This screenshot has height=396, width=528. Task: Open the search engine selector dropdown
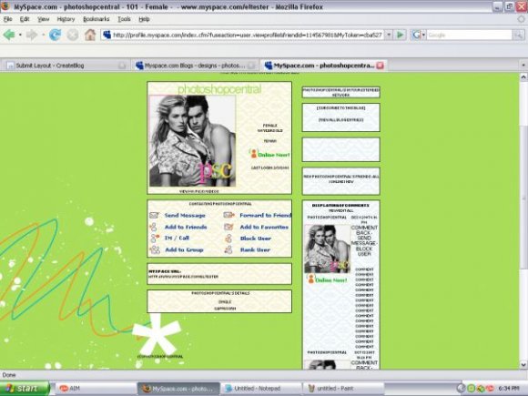click(x=423, y=35)
